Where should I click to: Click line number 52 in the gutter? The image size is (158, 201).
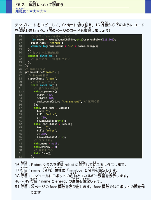pyautogui.click(x=20, y=157)
